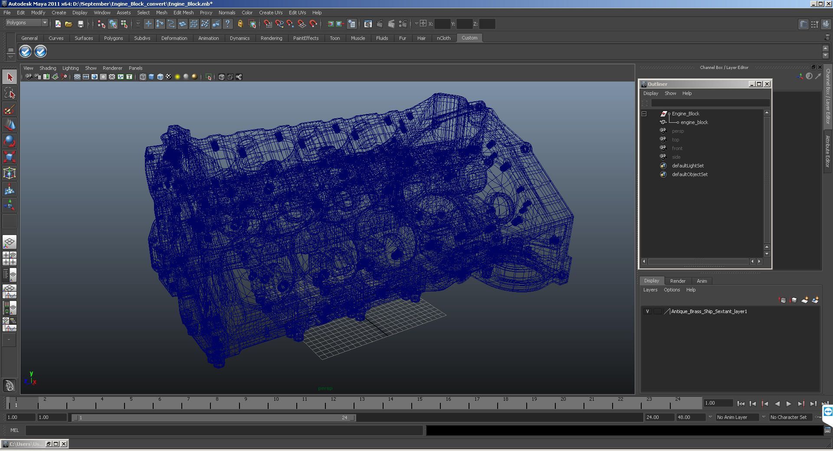Select defaultLightSet in the Outliner
Screen dimensions: 833x451
click(688, 166)
